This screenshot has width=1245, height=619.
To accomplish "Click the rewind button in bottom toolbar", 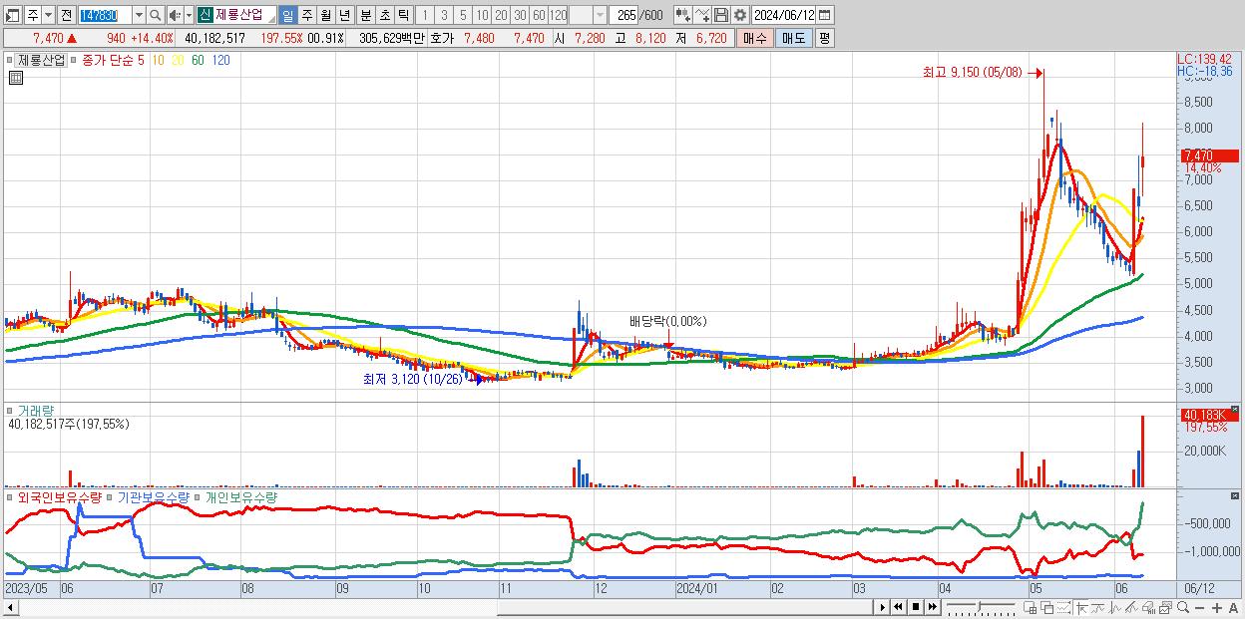I will pos(899,607).
